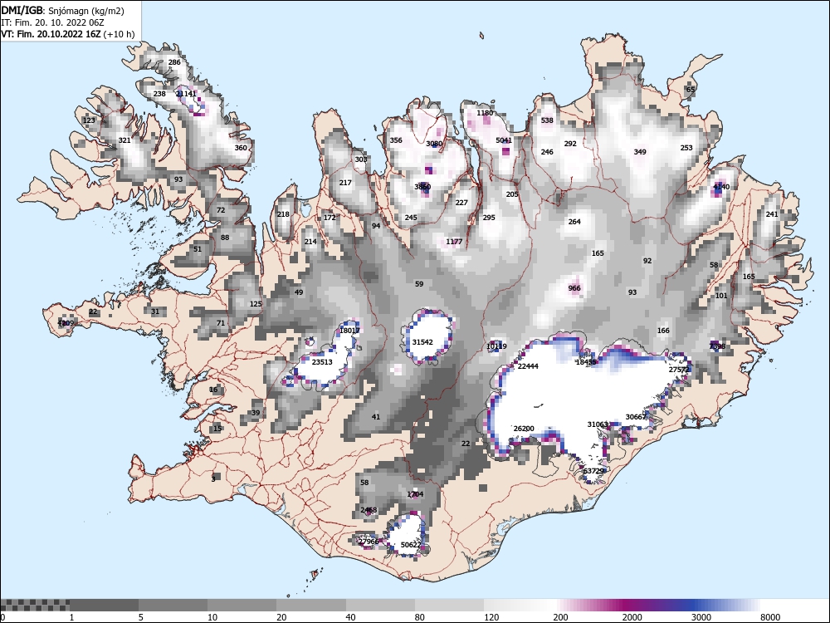Click the snow value 1180
830x623 pixels.
point(485,113)
